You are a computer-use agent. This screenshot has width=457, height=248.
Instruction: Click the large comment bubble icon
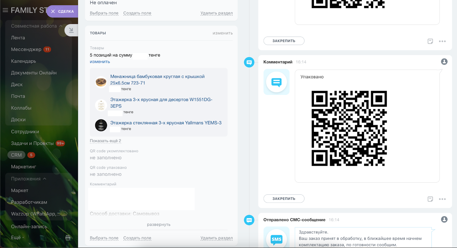[276, 82]
